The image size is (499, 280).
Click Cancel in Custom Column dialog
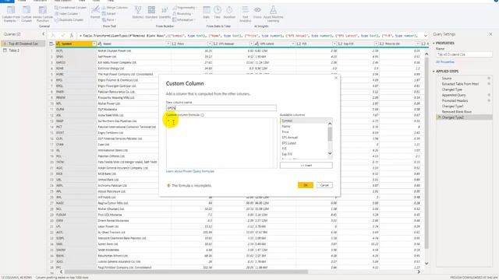click(324, 185)
